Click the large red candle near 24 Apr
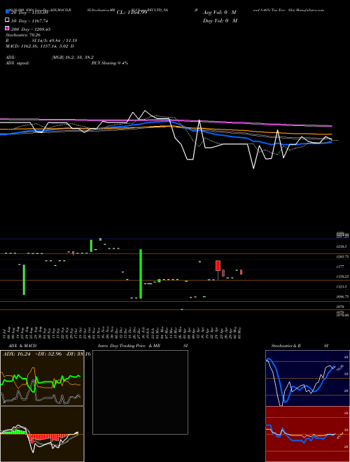The width and height of the screenshot is (350, 462). tap(218, 265)
